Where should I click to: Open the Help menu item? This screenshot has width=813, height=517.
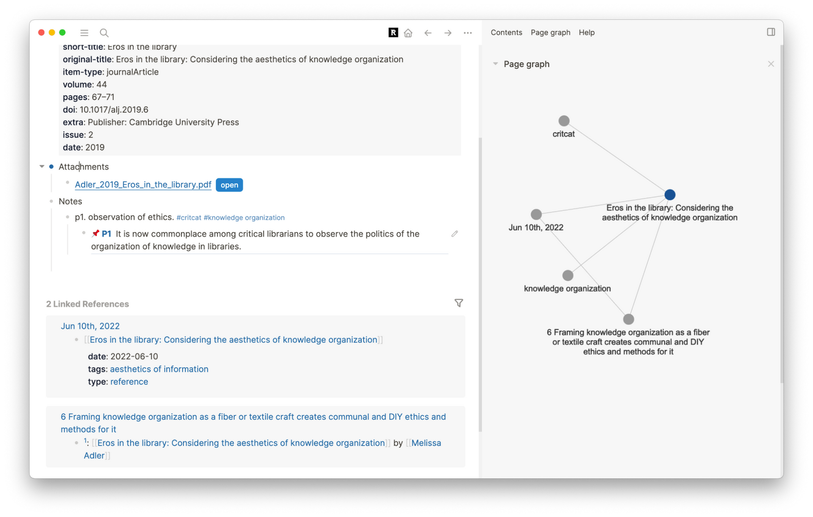(x=586, y=32)
